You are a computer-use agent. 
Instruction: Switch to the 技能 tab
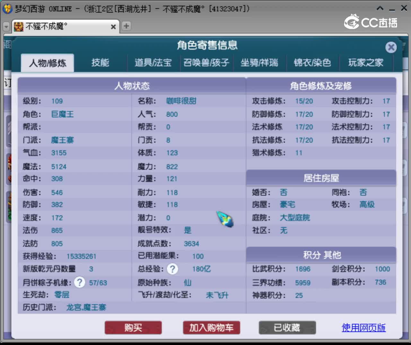click(100, 62)
